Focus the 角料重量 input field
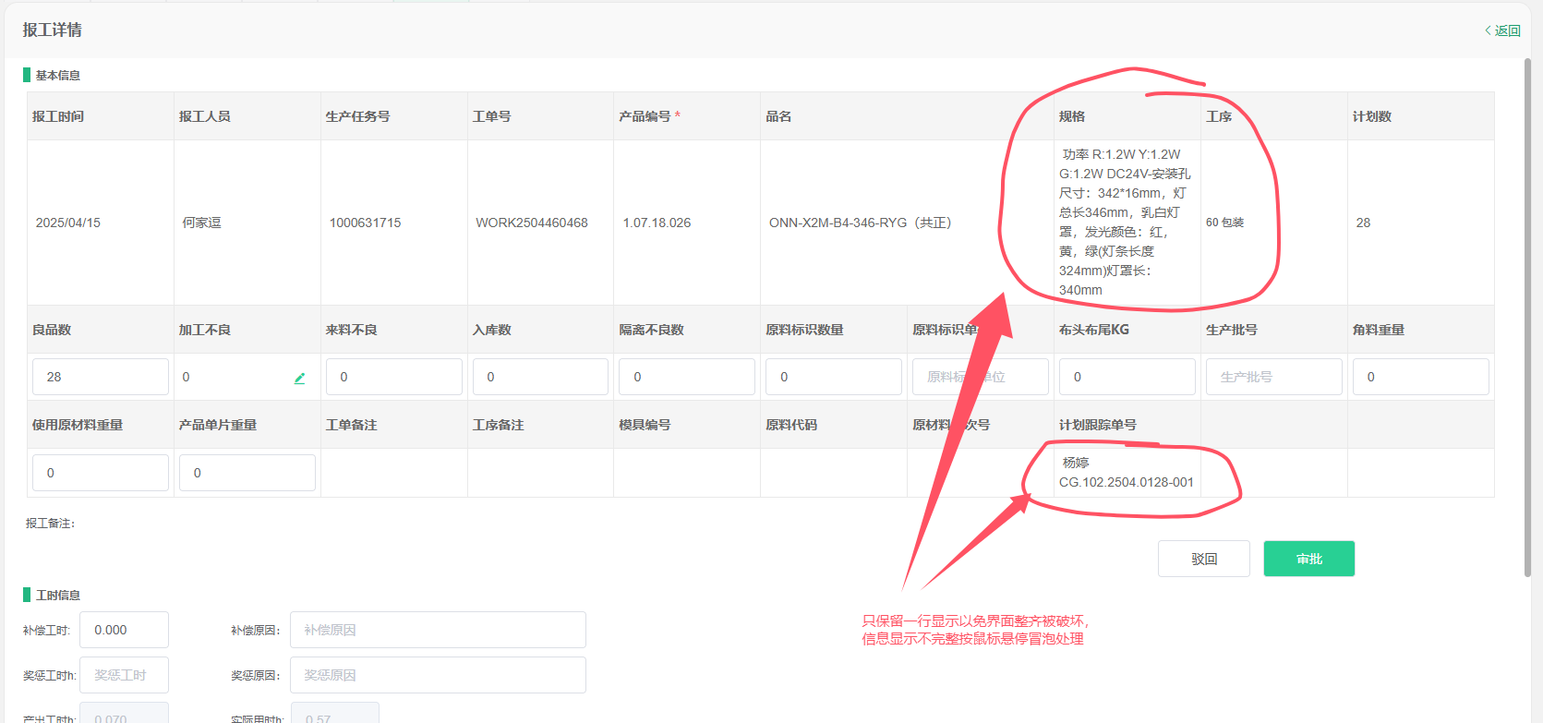 click(x=1420, y=377)
